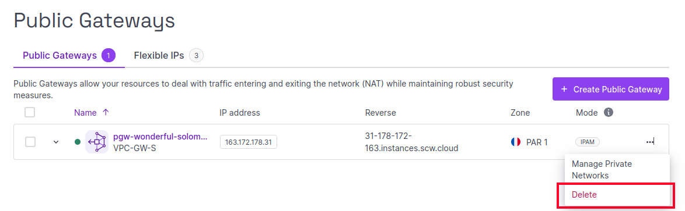Open the pgw-wonderful-solom gateway link
The width and height of the screenshot is (685, 211).
pos(160,137)
